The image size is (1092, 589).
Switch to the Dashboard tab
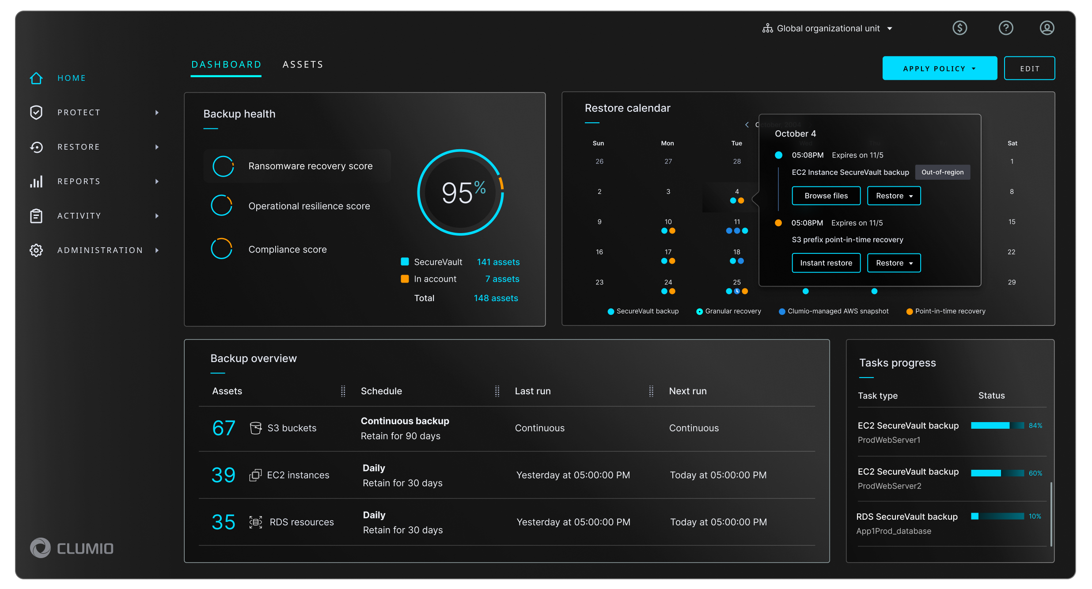(x=226, y=65)
